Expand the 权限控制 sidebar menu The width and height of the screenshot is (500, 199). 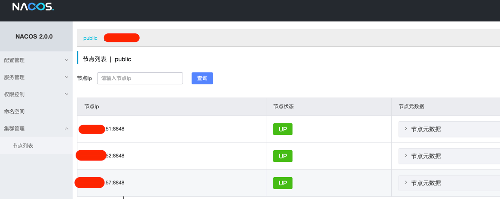click(x=36, y=95)
